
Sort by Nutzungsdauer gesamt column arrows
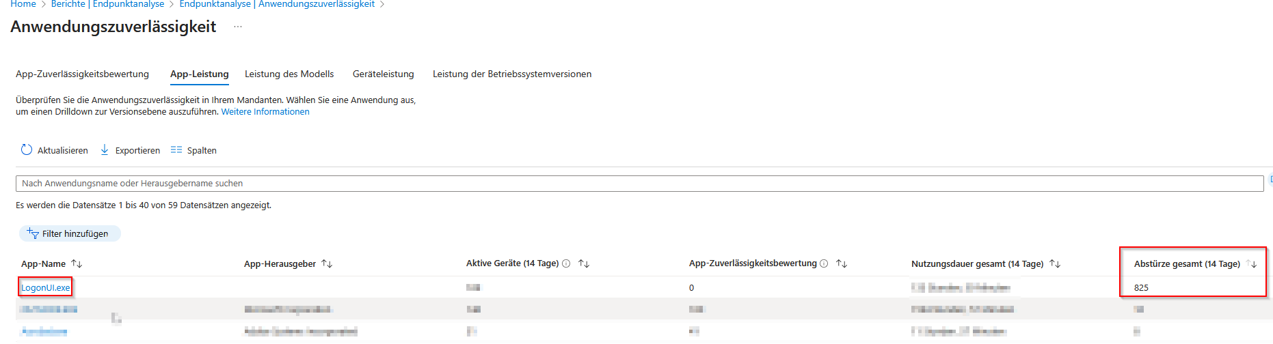coord(1055,263)
